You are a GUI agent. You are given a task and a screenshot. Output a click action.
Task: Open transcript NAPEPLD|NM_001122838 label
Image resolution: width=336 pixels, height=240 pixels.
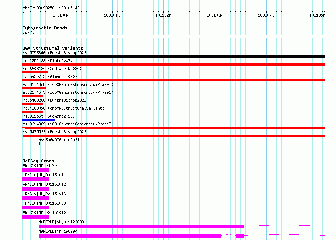click(61, 222)
